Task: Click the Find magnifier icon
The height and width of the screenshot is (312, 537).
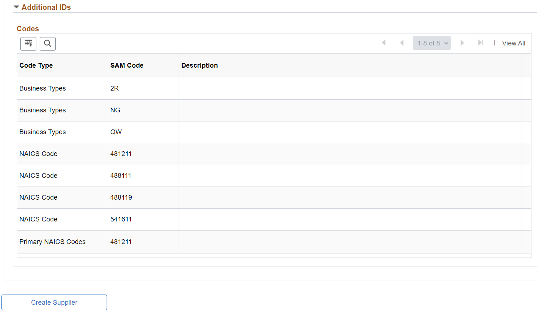Action: [48, 44]
